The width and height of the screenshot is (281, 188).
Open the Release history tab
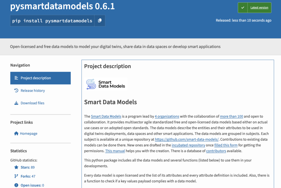(x=33, y=91)
